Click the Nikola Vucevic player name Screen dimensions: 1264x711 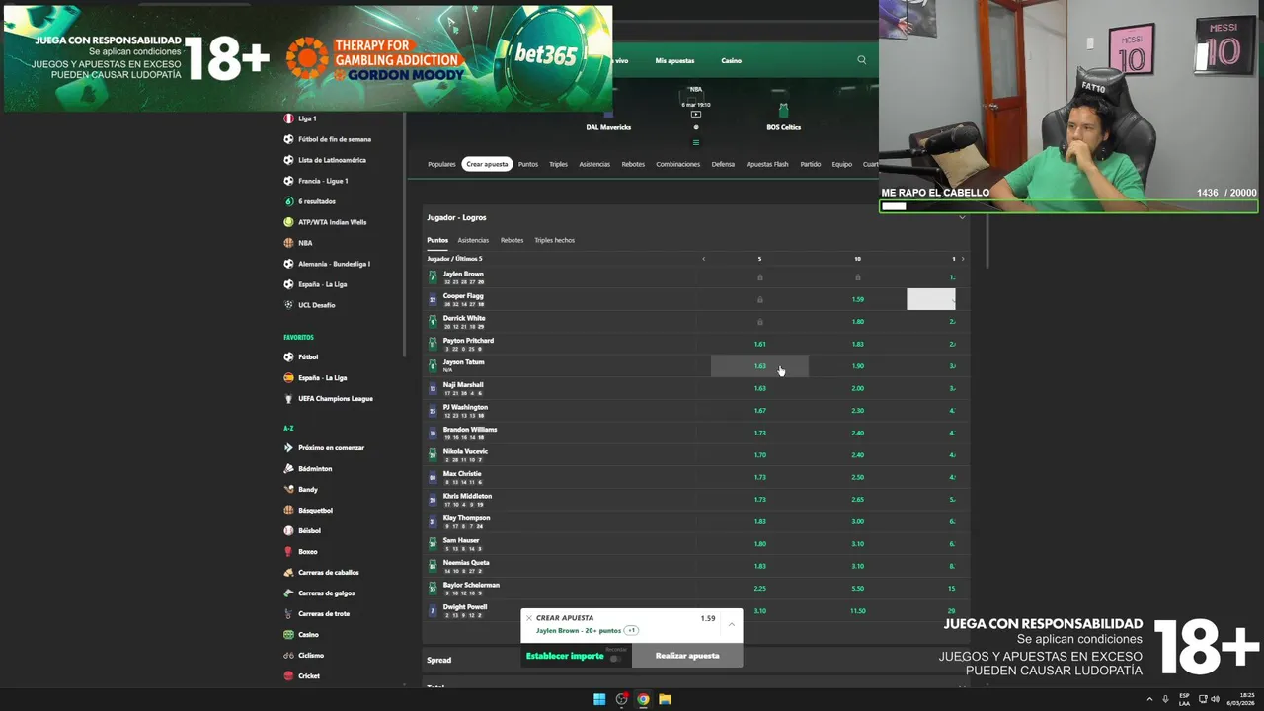(465, 451)
